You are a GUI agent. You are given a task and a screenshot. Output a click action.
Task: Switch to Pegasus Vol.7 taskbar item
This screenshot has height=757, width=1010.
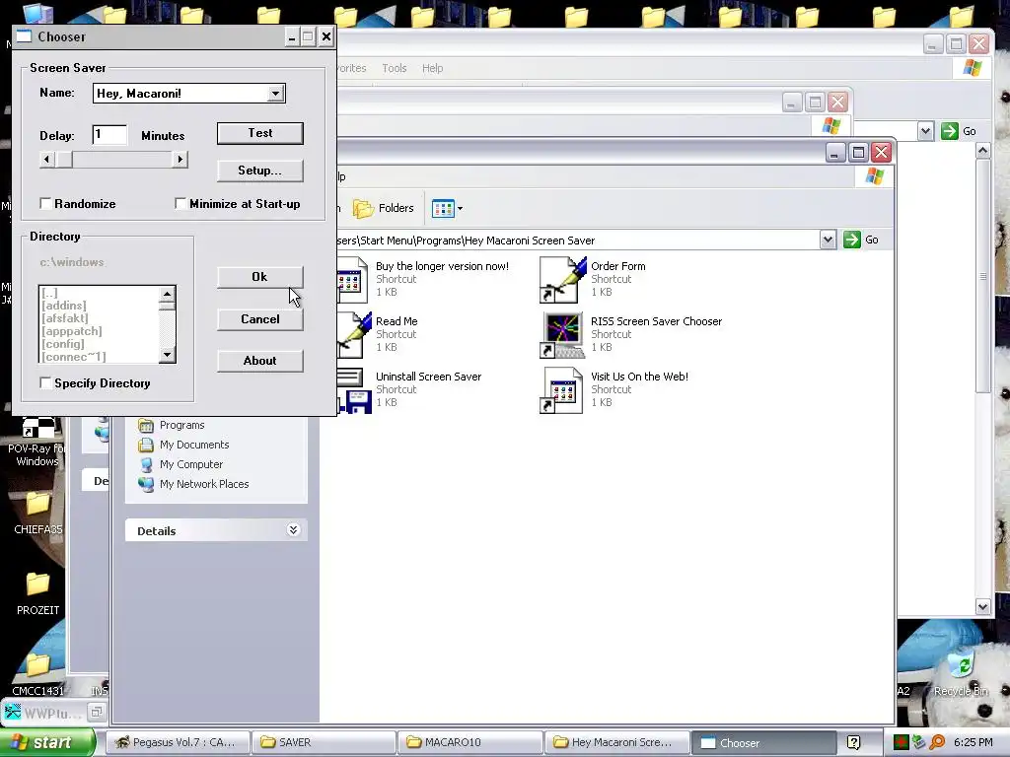coord(177,742)
